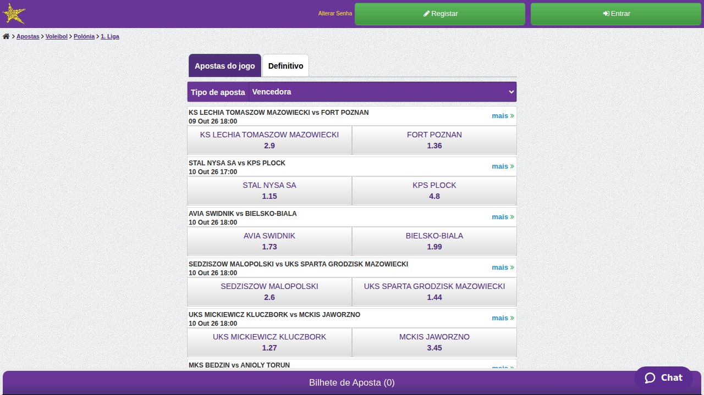Expand mais for Kluczbork vs MCKIS Jaworzno
Viewport: 704px width, 395px height.
coord(503,318)
